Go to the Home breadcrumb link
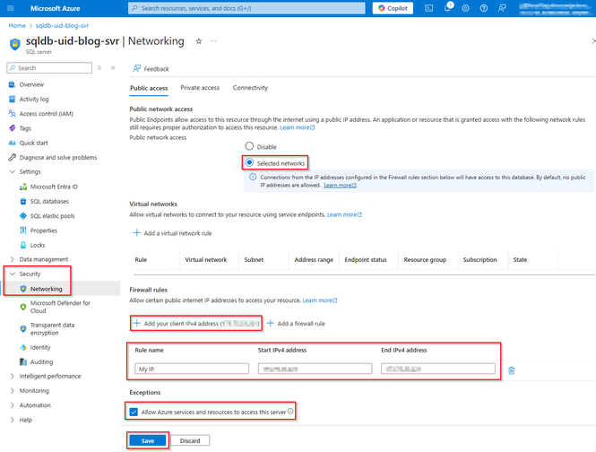 (17, 25)
